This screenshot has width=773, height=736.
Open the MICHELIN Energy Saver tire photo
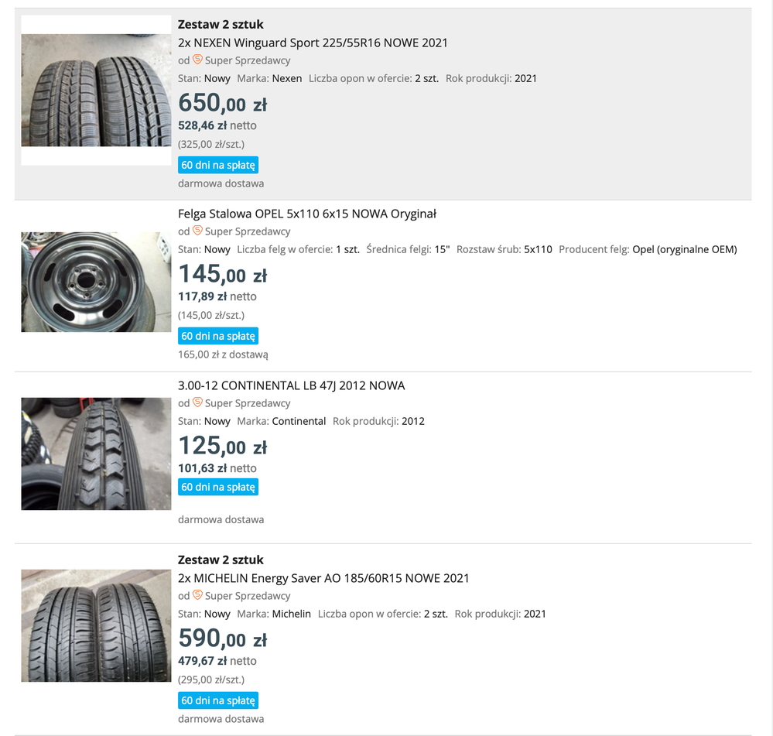[96, 625]
